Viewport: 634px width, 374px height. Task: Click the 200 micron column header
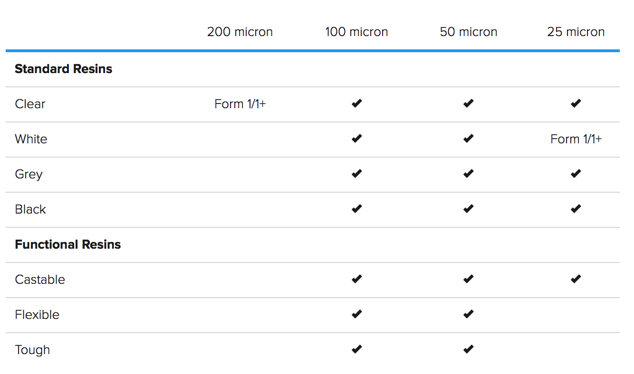(240, 32)
